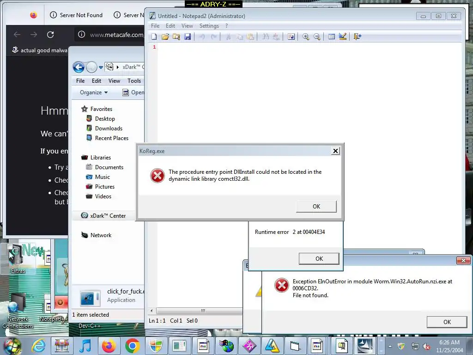Click the Undo icon in Notepad2 toolbar

pos(202,37)
